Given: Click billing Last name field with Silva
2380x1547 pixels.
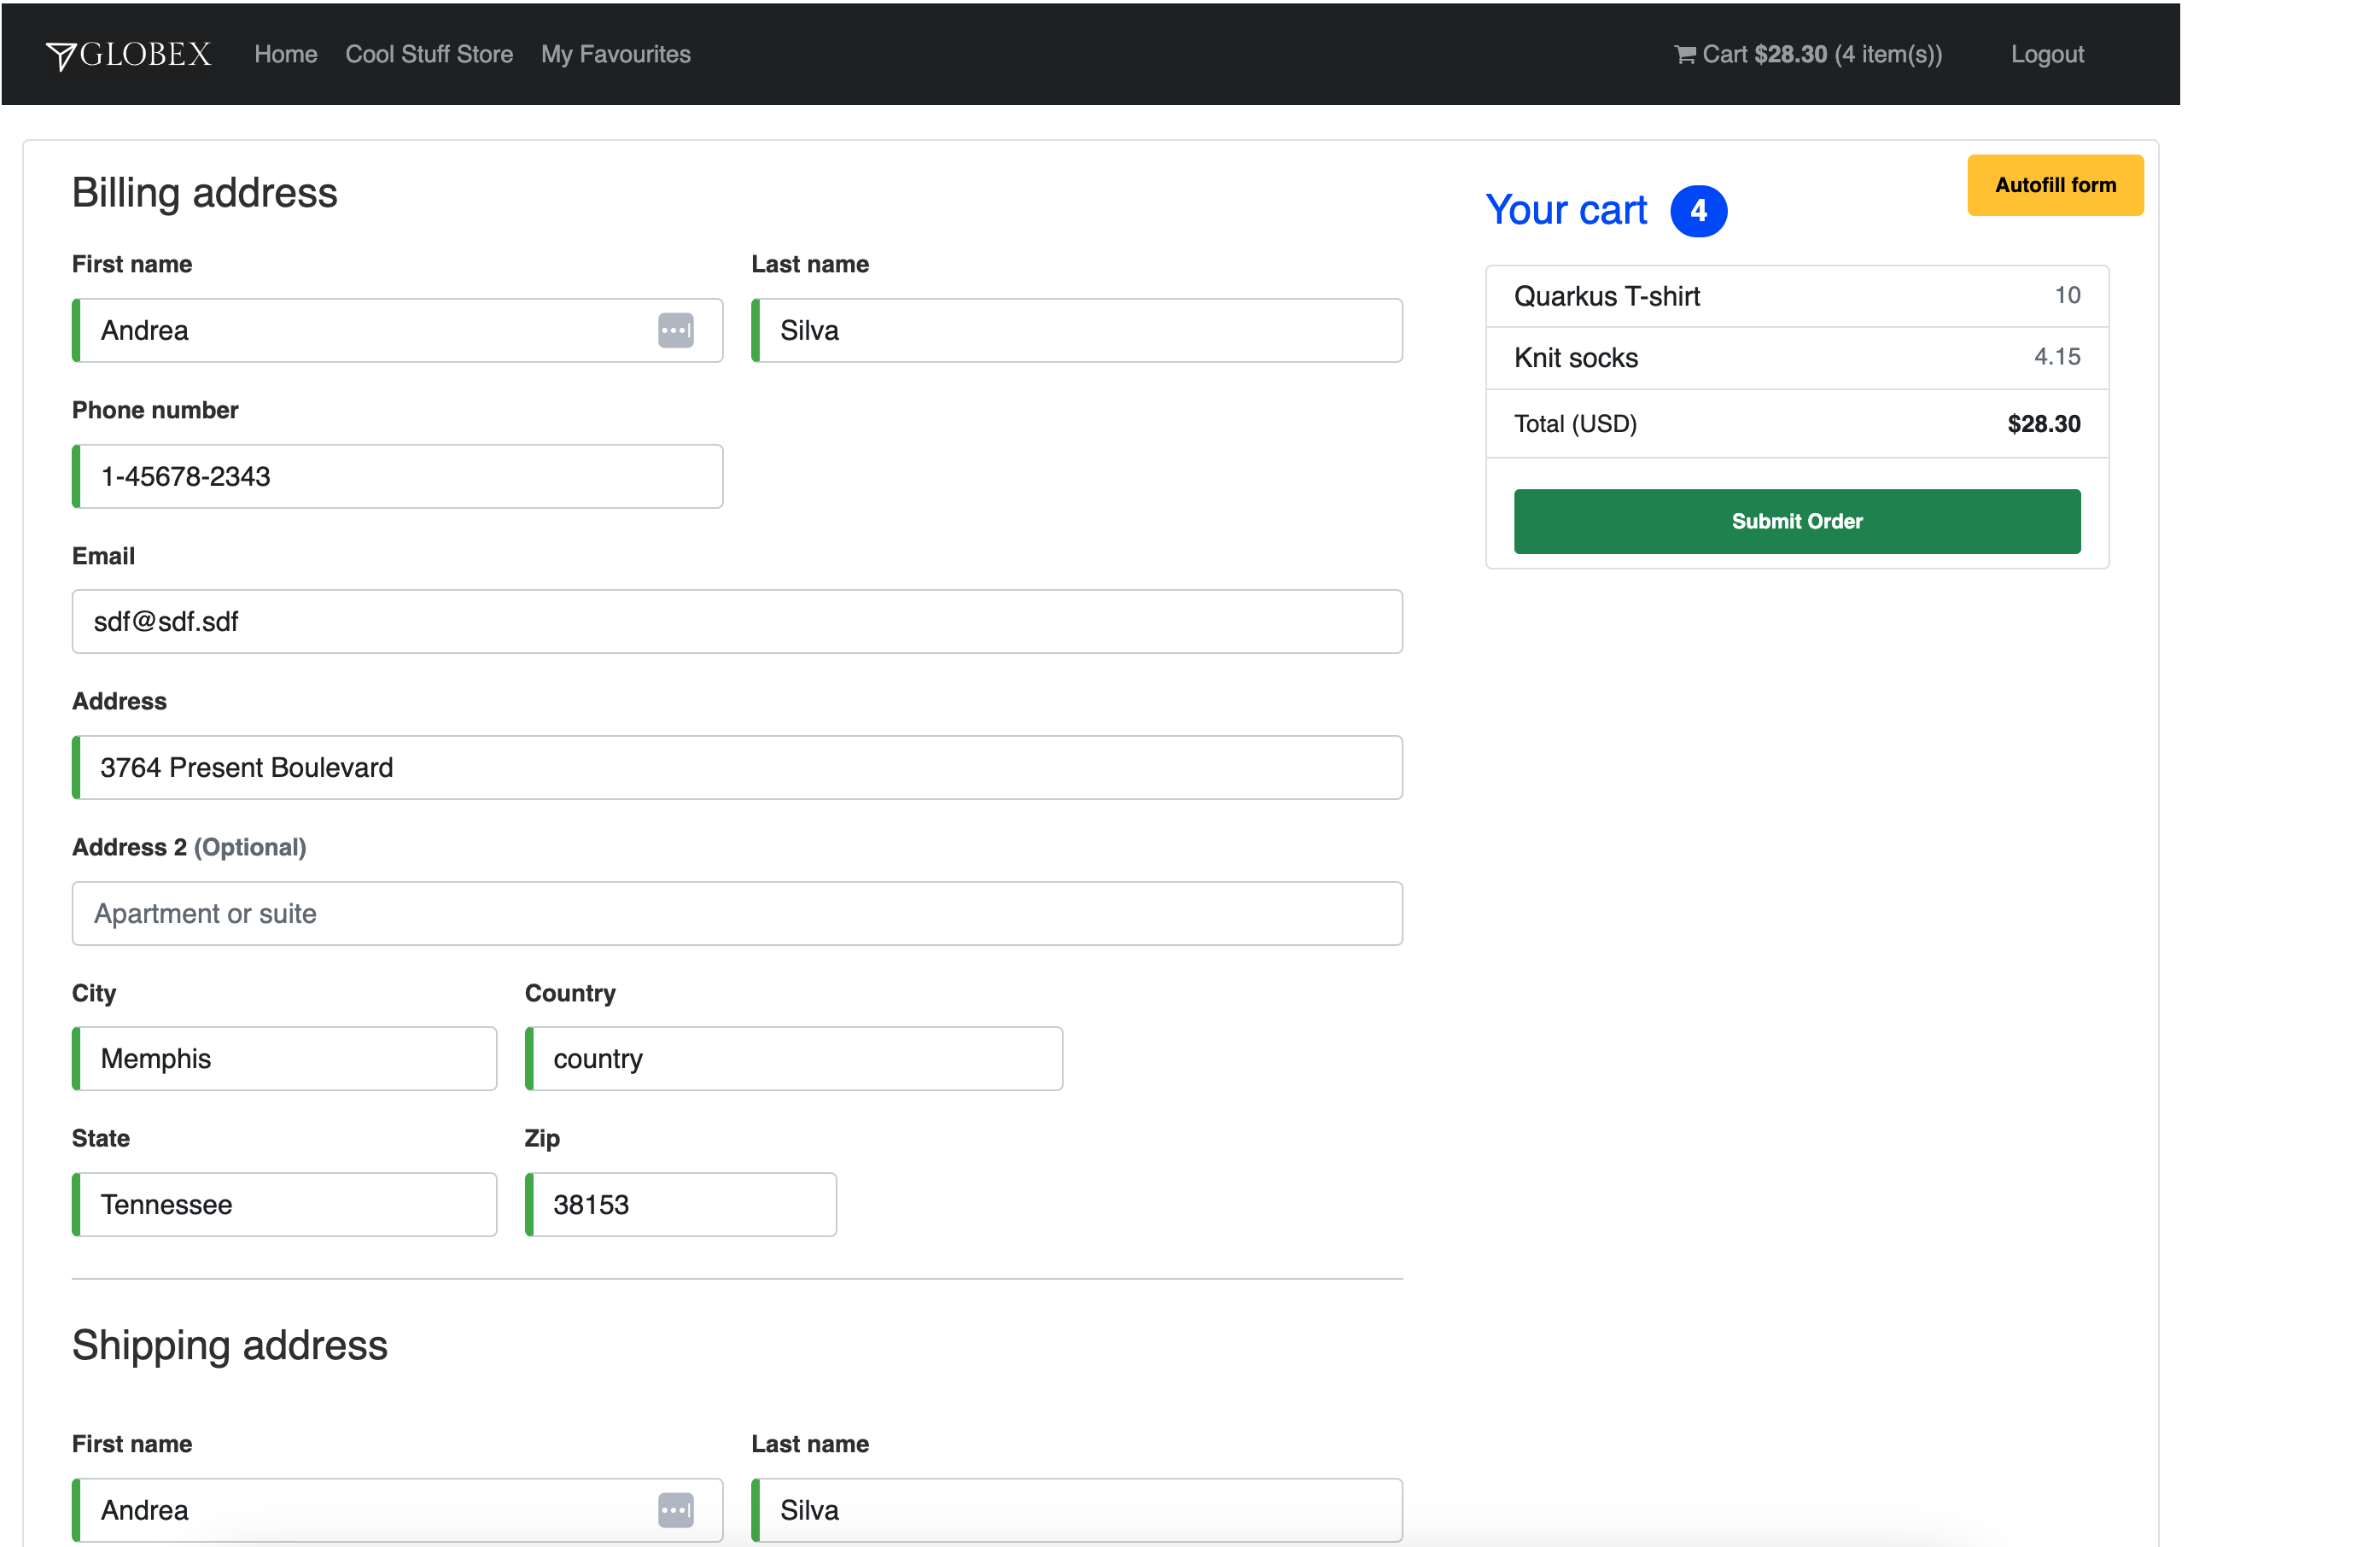Looking at the screenshot, I should (1077, 331).
